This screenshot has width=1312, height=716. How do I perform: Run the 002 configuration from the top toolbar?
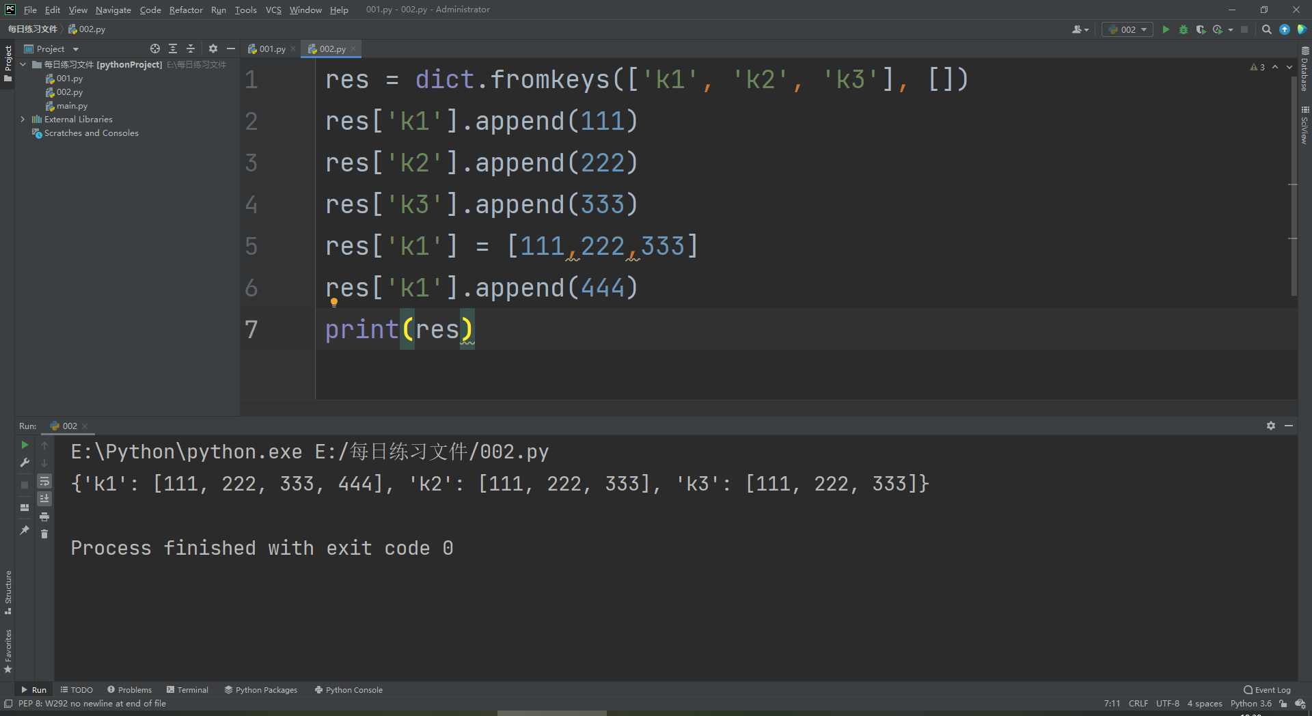pyautogui.click(x=1166, y=29)
